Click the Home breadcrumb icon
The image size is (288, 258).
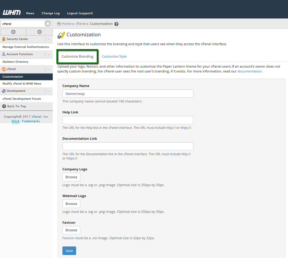[x=59, y=24]
